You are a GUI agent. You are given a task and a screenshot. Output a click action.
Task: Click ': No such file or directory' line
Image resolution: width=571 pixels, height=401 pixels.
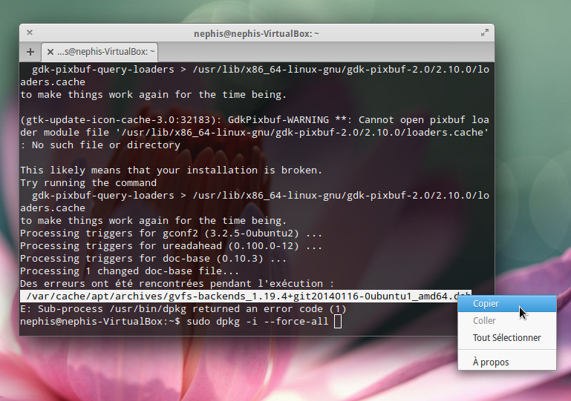pos(100,145)
